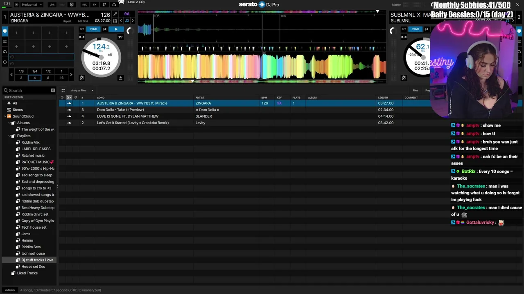Image resolution: width=524 pixels, height=294 pixels.
Task: Sort by the SONG column header
Action: [x=101, y=98]
